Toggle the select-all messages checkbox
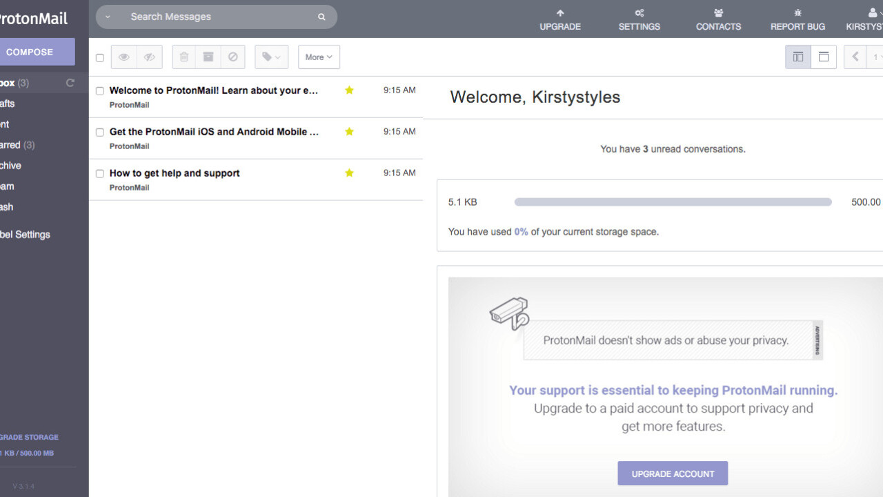The width and height of the screenshot is (883, 497). 100,58
